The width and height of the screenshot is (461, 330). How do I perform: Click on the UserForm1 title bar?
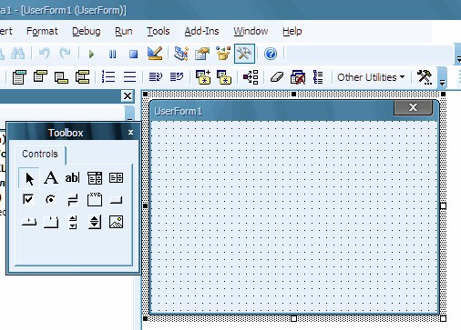point(271,111)
